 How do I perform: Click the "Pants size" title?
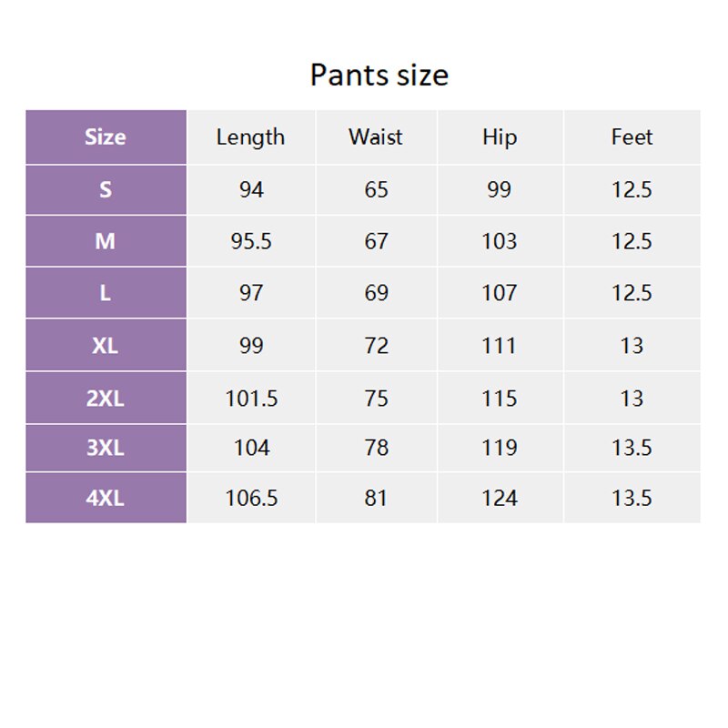click(x=379, y=75)
